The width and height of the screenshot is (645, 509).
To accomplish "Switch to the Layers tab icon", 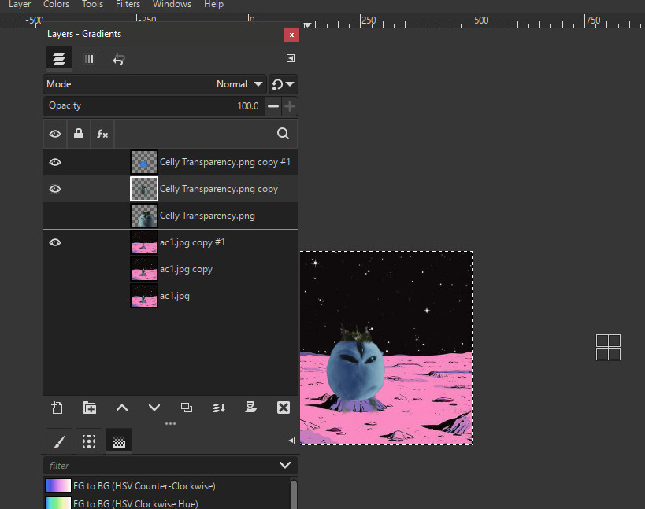I will click(59, 59).
